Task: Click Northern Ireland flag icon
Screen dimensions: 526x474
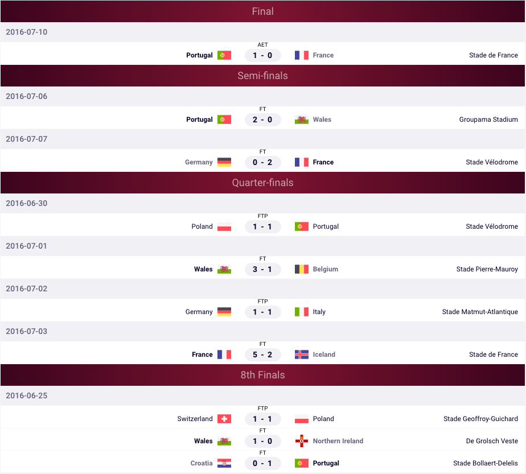Action: click(x=302, y=441)
